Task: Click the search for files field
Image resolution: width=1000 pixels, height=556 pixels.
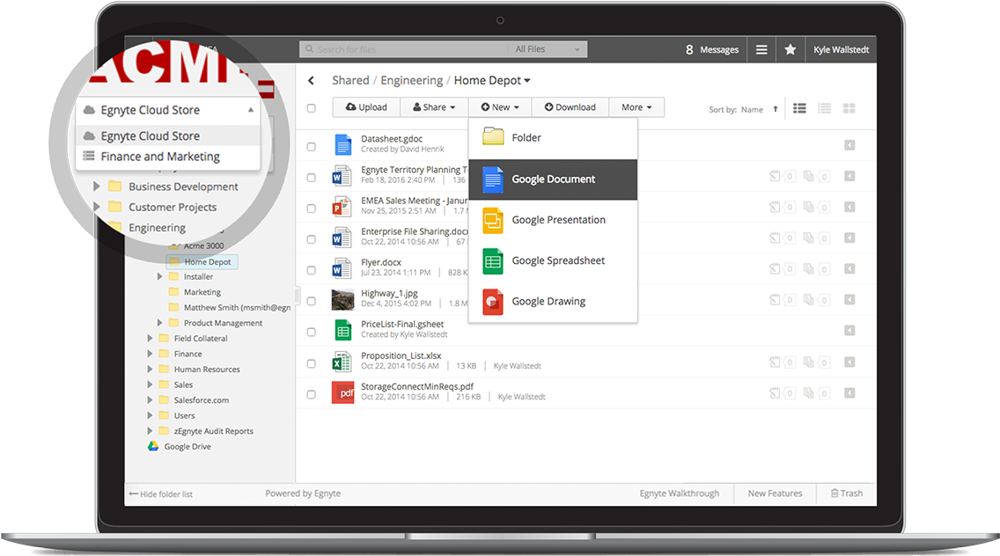Action: [405, 49]
